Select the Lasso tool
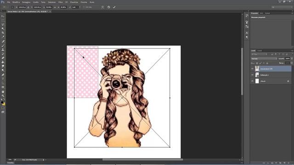Viewport: 294px width, 165px height. click(x=3, y=24)
